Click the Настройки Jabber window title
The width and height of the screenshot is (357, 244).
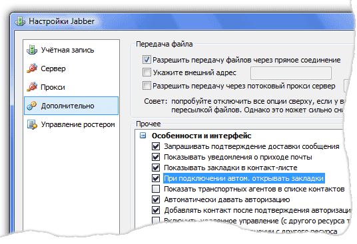61,21
